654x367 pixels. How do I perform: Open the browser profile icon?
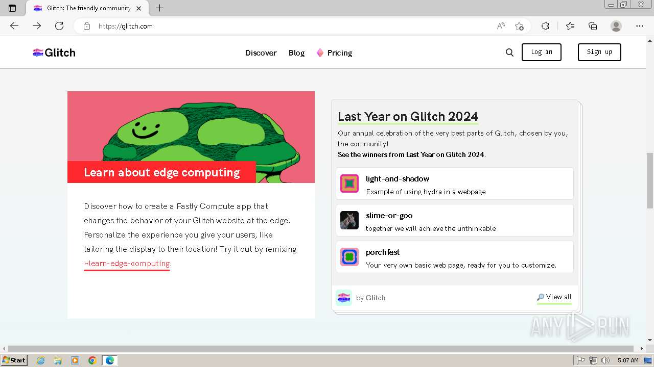(x=616, y=26)
